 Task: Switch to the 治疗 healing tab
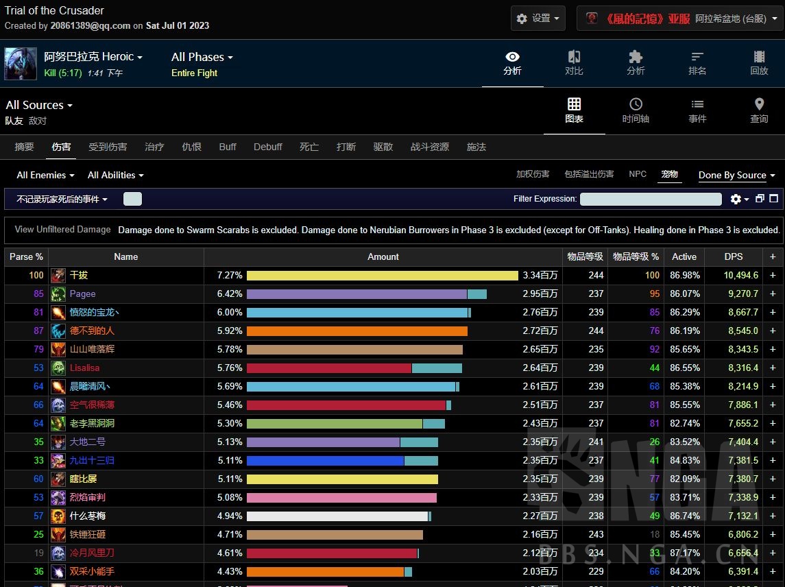coord(154,147)
